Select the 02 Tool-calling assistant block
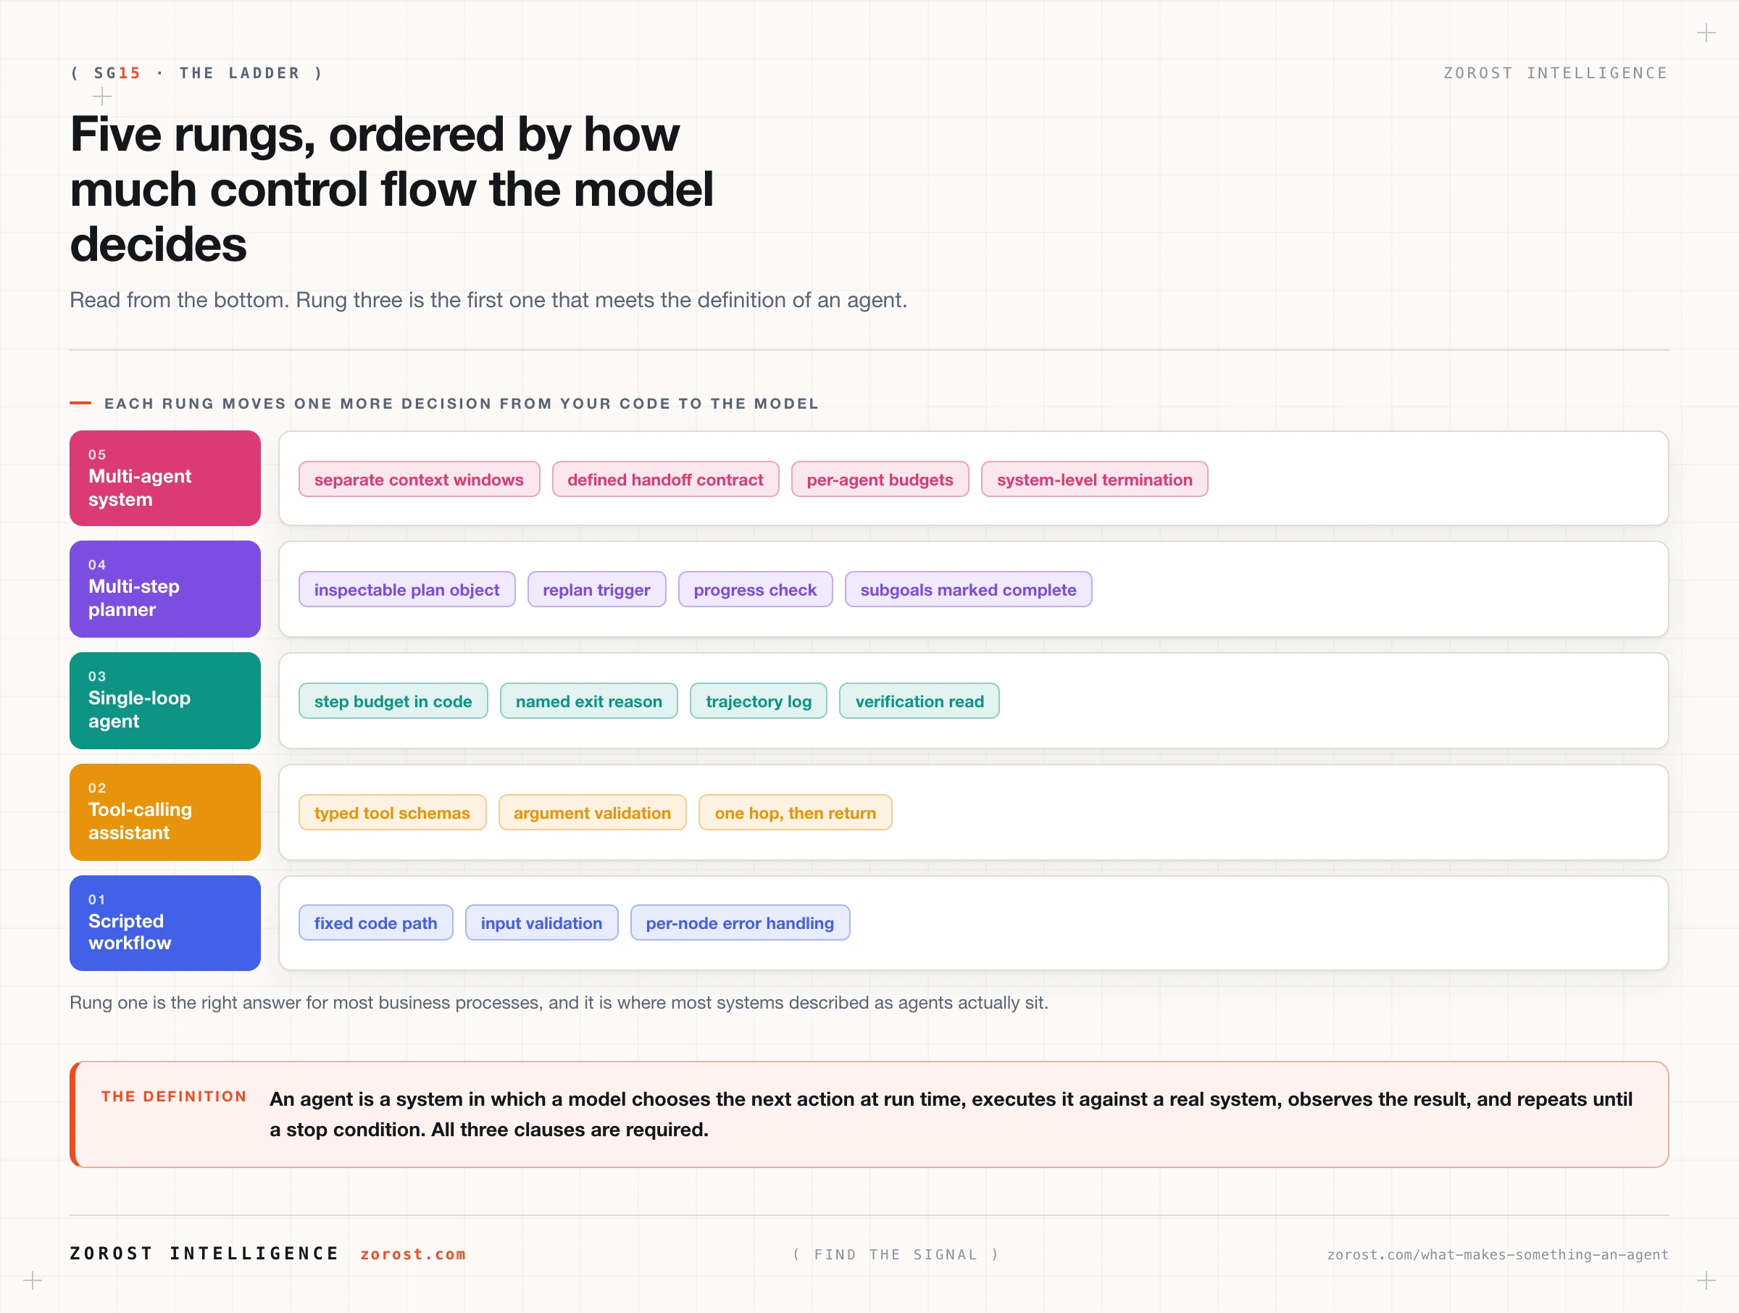1739x1313 pixels. [x=165, y=812]
